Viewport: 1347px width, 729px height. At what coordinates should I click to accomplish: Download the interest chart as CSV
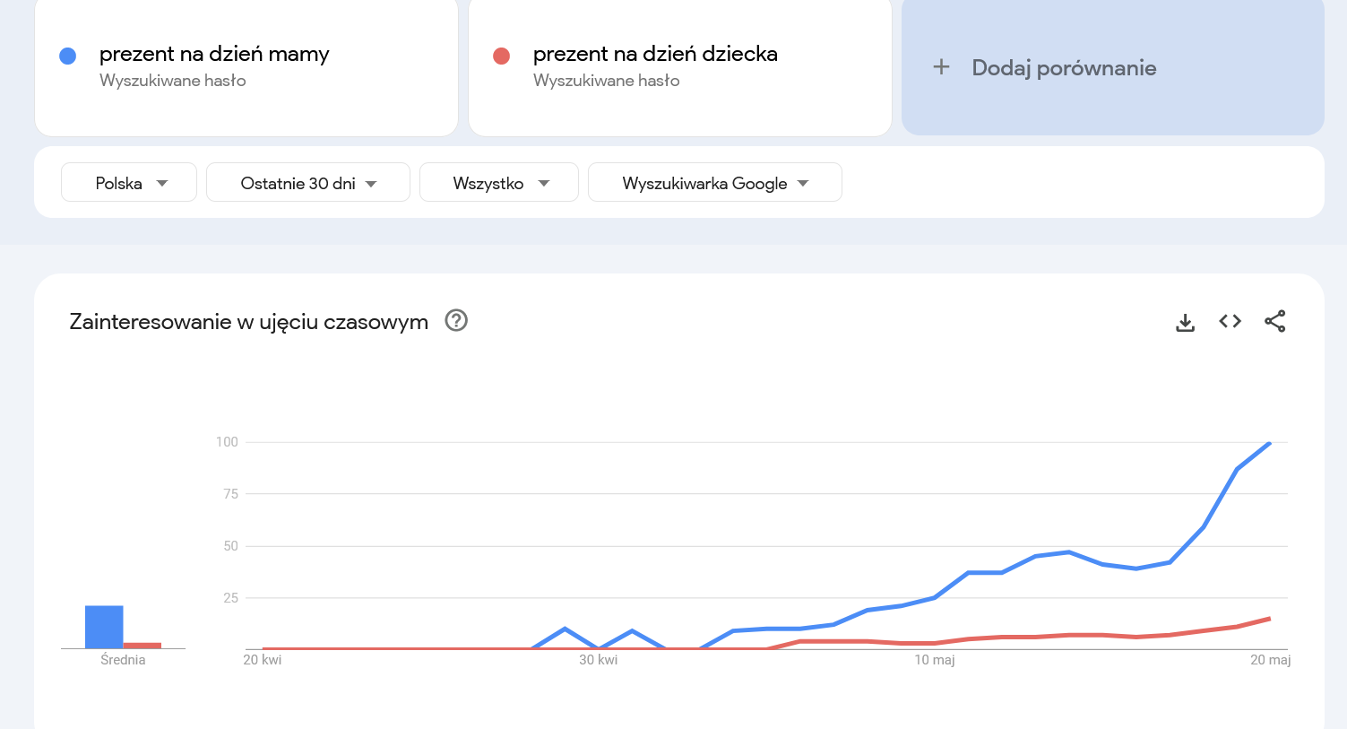point(1185,321)
